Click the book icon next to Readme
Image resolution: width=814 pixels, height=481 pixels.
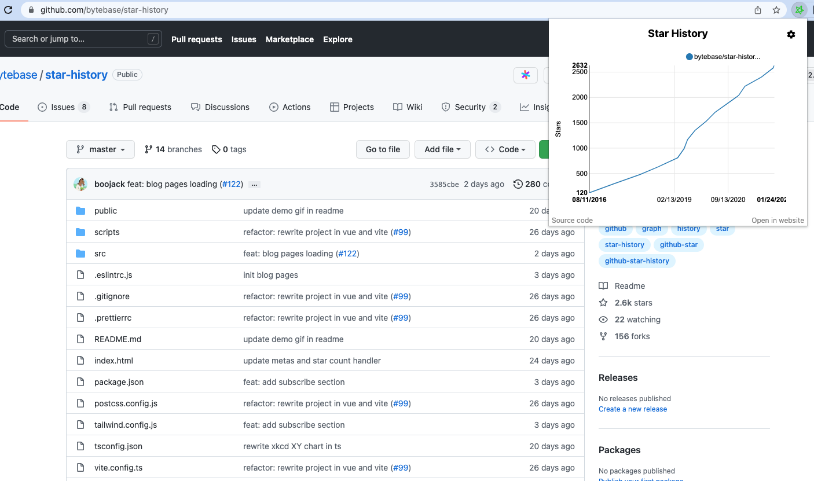(x=603, y=286)
